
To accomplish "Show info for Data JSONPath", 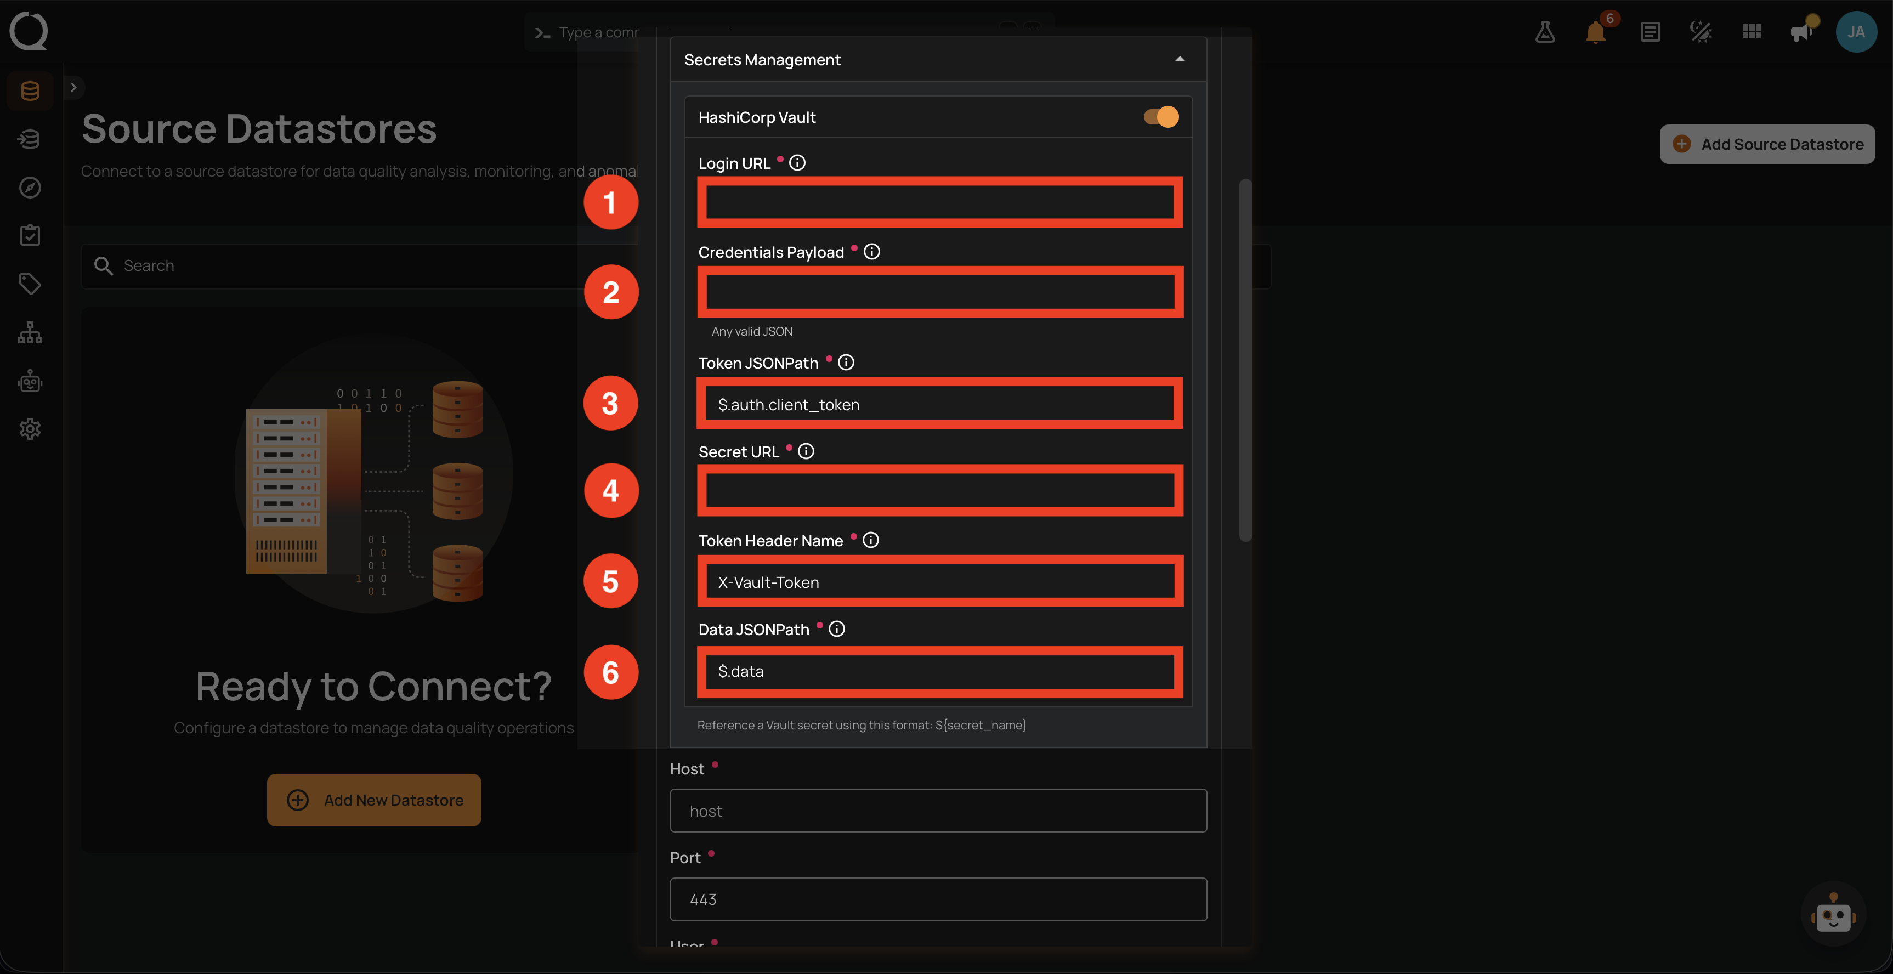I will [836, 629].
